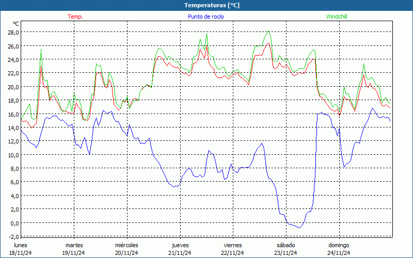This screenshot has height=258, width=413.
Task: Click the 18,0 y-axis value
Action: [x=14, y=100]
